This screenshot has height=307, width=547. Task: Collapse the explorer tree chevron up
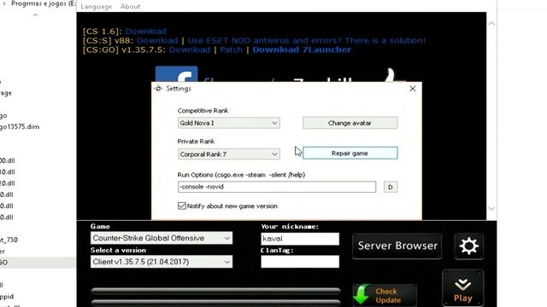(36, 15)
